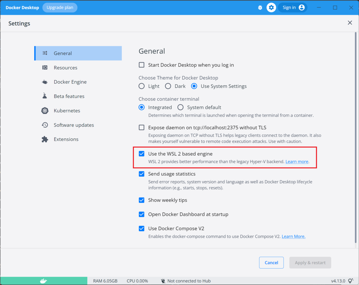The height and width of the screenshot is (285, 359).
Task: Toggle Expose daemon on tcp://localhost:2375 checkbox
Action: point(142,127)
